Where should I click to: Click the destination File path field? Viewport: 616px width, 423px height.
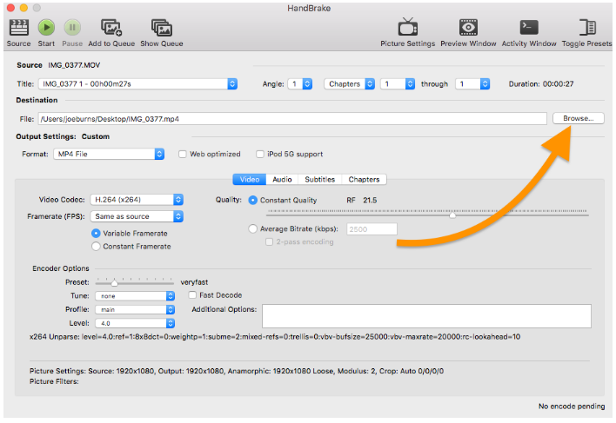[292, 119]
